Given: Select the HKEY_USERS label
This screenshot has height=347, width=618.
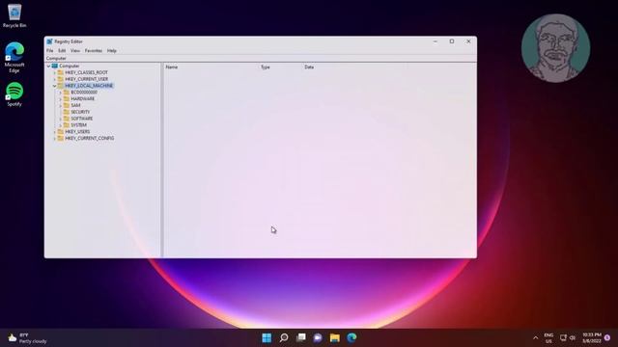Looking at the screenshot, I should click(77, 132).
